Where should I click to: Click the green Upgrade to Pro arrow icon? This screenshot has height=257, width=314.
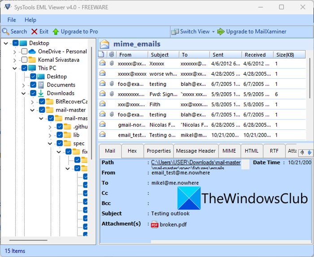56,32
